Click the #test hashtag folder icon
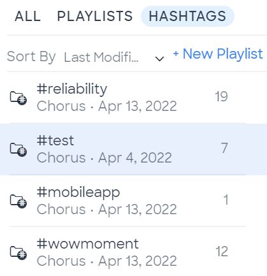This screenshot has width=267, height=276. pyautogui.click(x=18, y=150)
